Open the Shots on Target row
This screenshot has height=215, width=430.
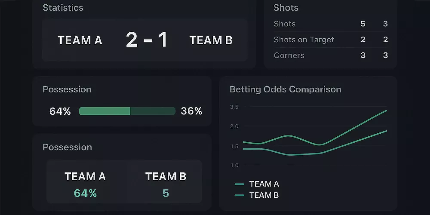[x=304, y=40]
